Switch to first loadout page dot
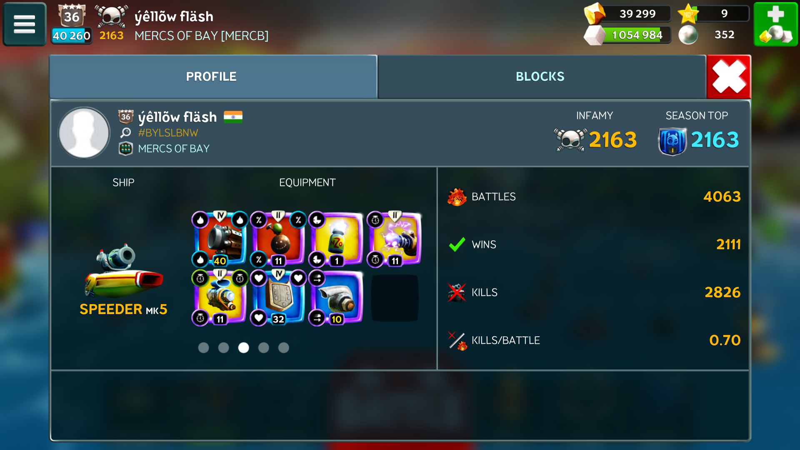 click(x=203, y=347)
